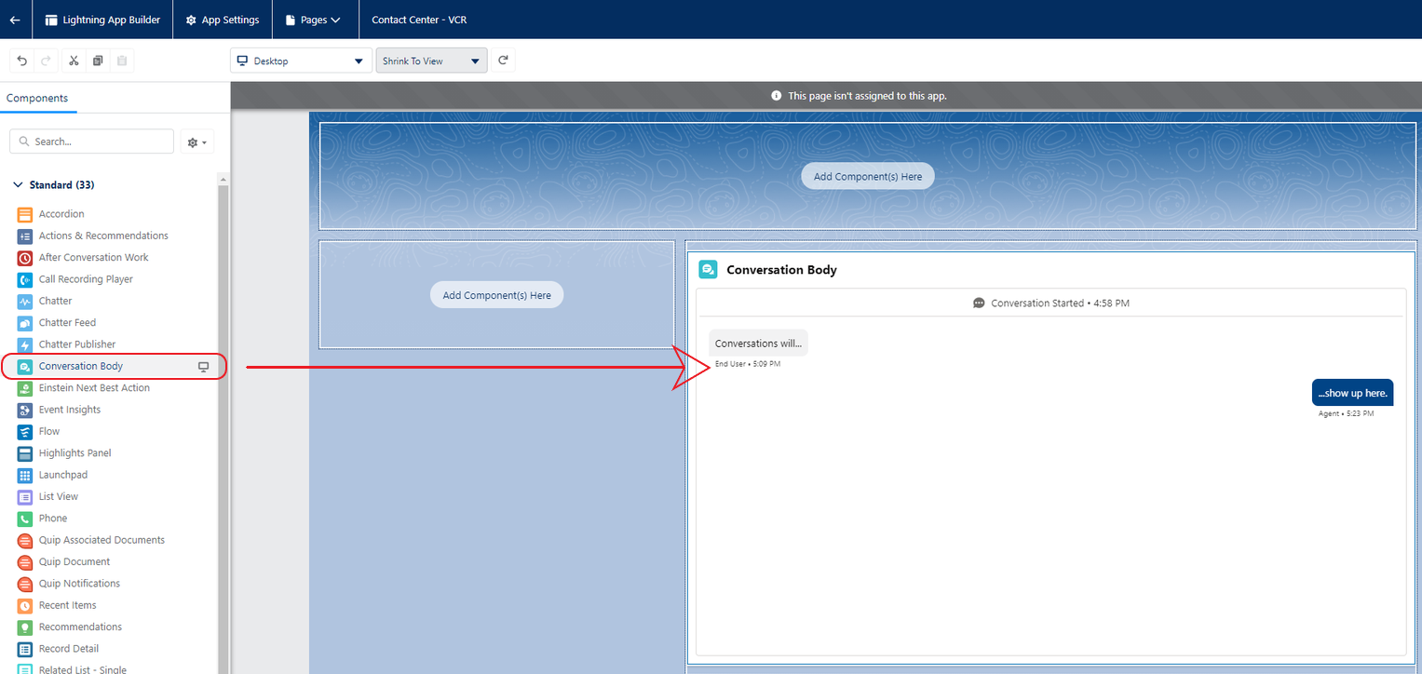Select the Components tab

pyautogui.click(x=37, y=98)
